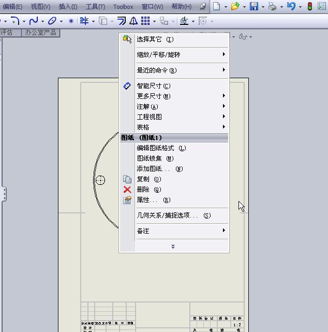Switch to the 办公室产品 tab
This screenshot has width=328, height=332.
(x=40, y=33)
